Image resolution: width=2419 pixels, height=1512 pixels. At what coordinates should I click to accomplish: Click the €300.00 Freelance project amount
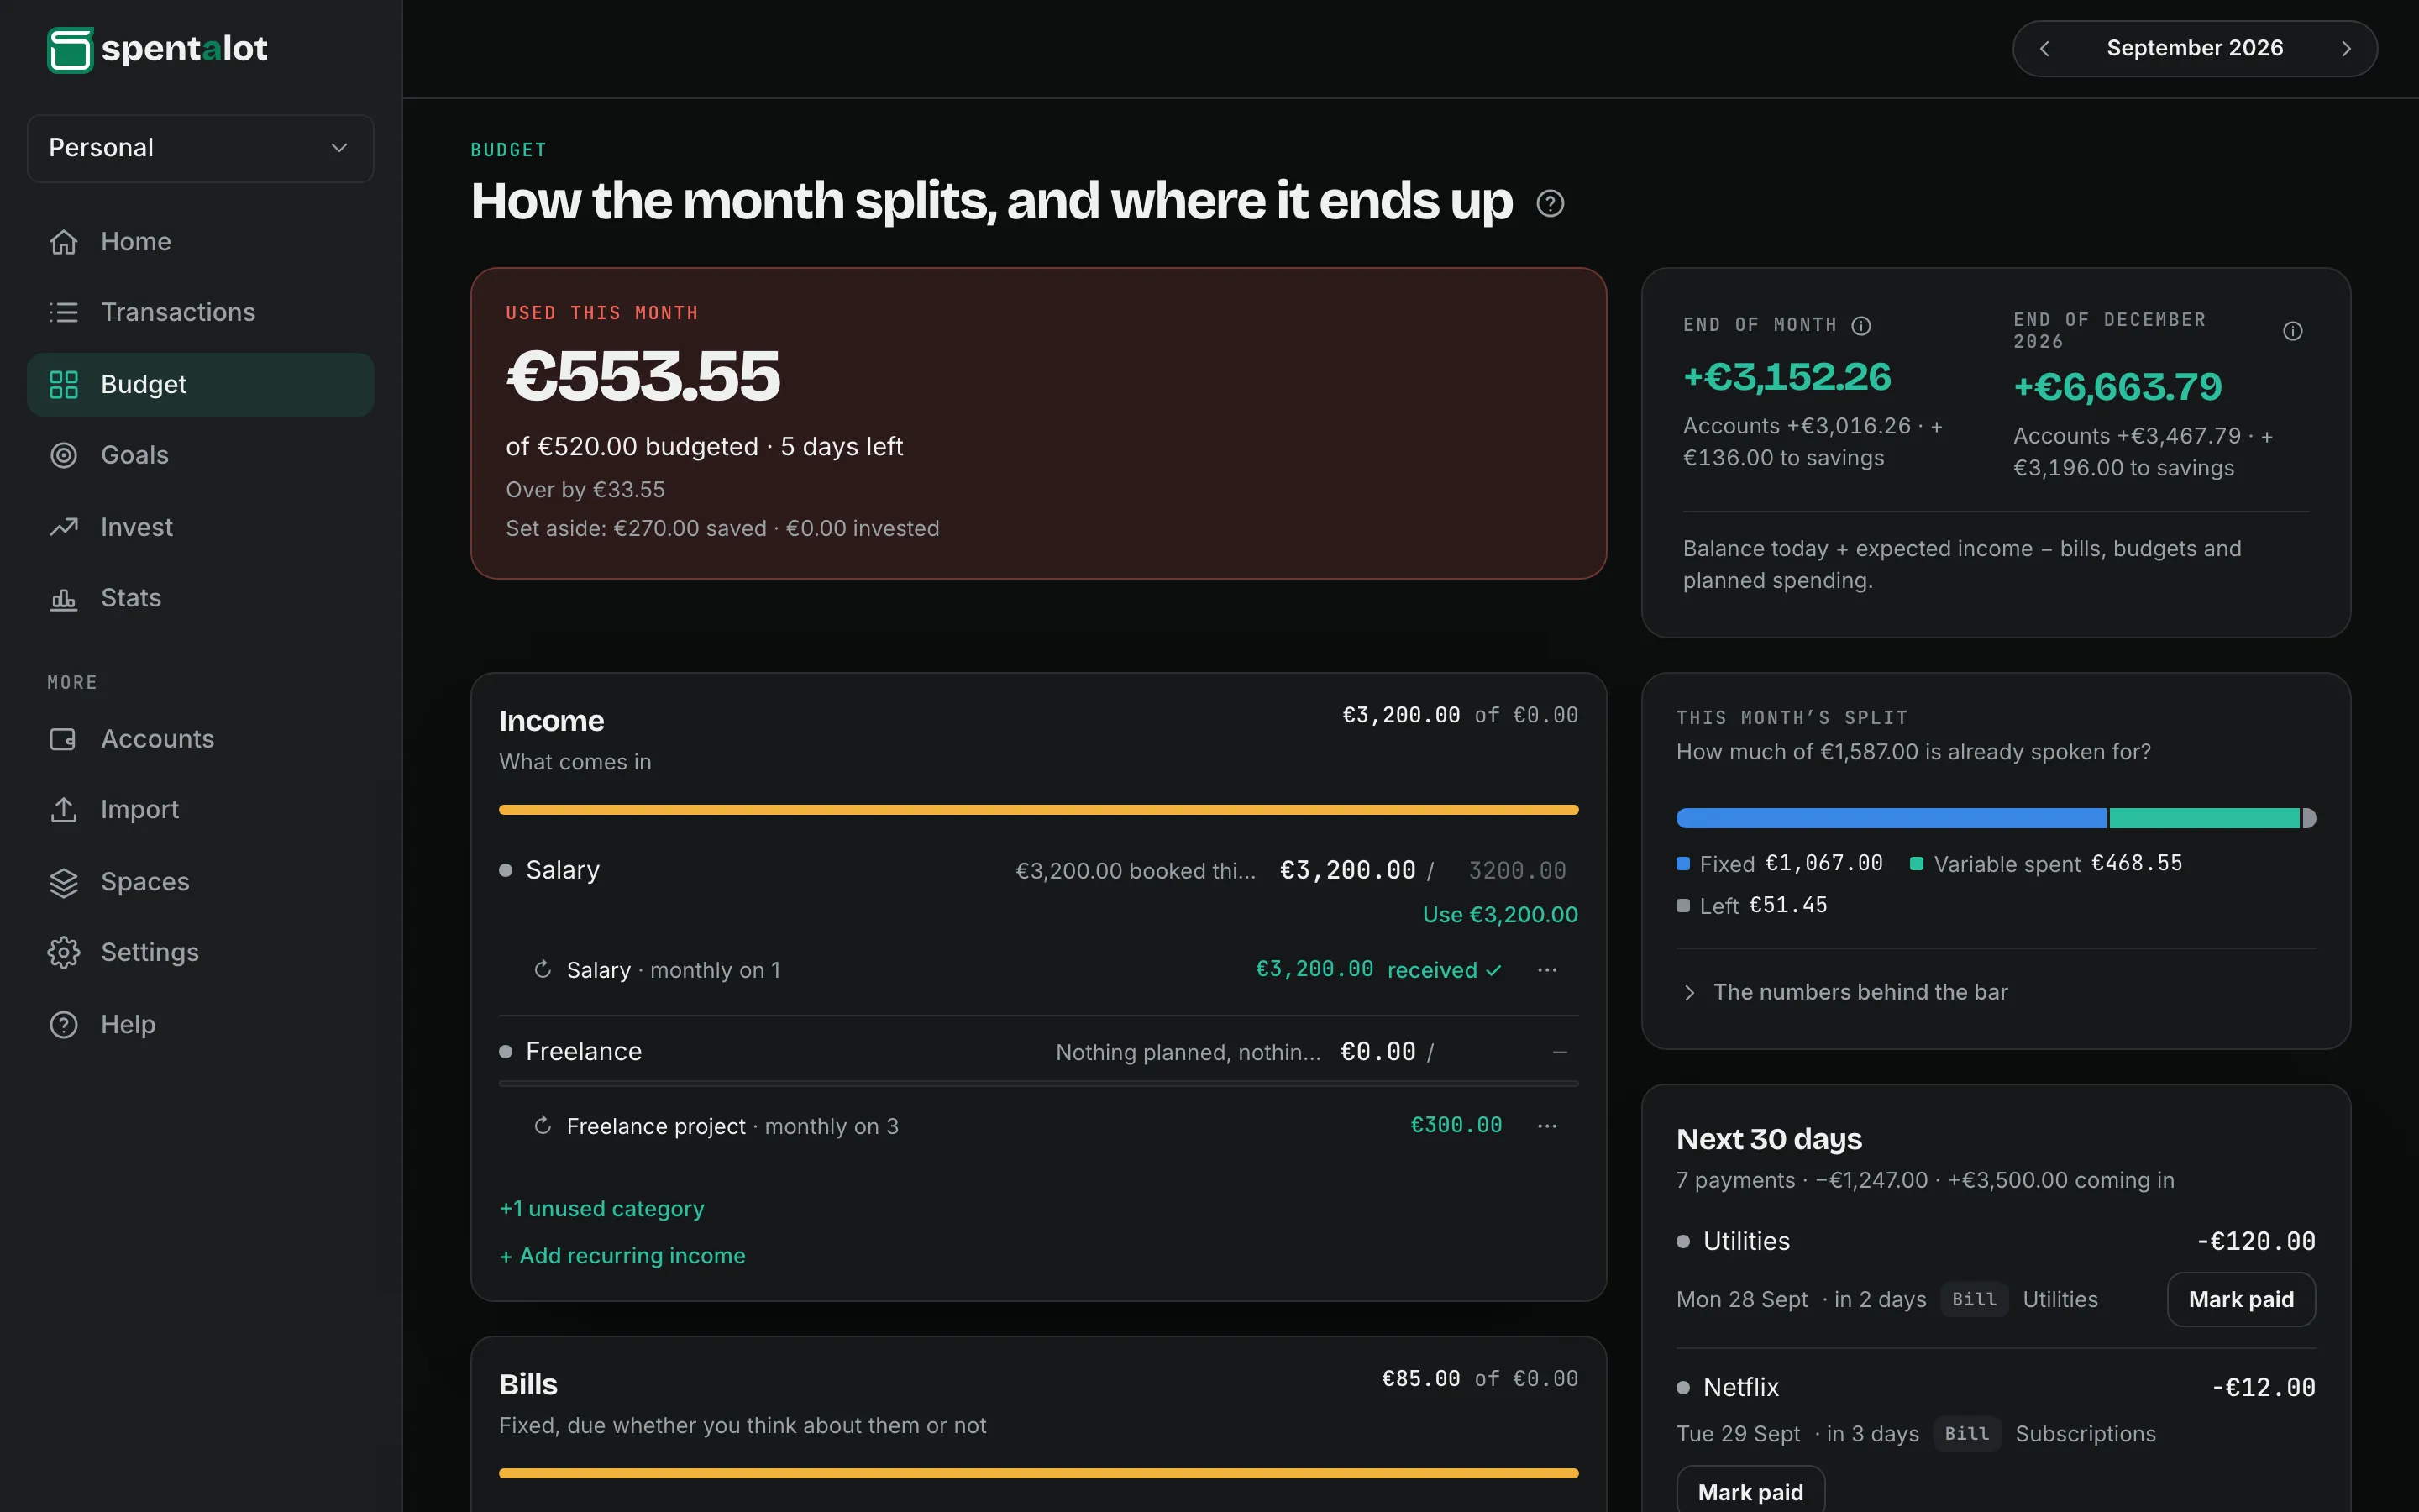(1456, 1125)
